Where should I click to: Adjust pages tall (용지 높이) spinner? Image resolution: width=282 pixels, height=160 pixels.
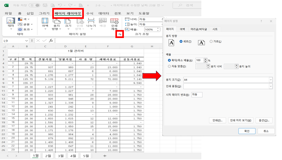tap(236, 66)
